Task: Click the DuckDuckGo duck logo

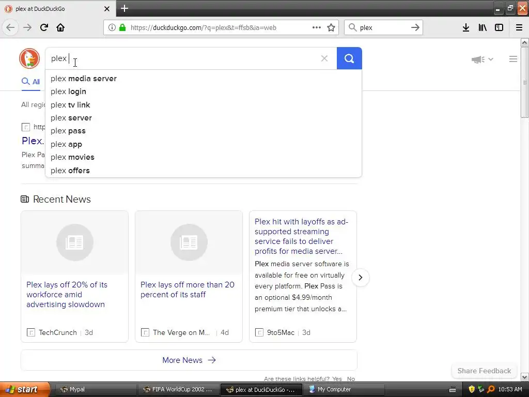Action: [29, 58]
